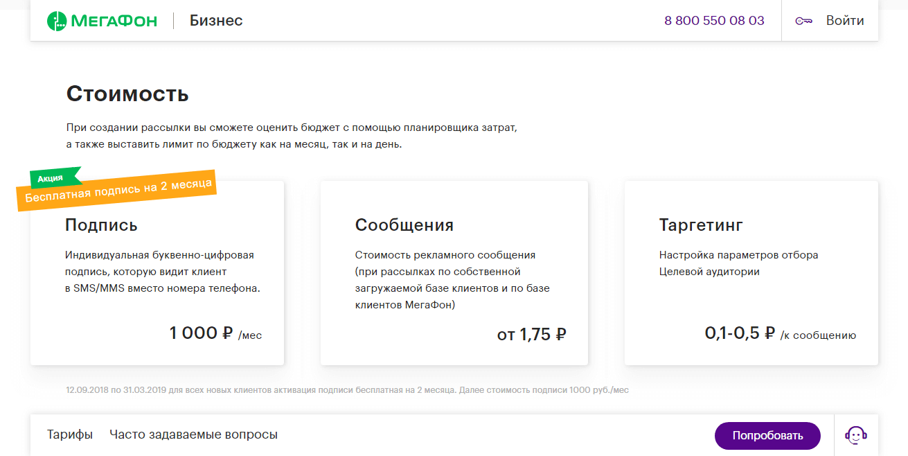Open the Бизнес section link
Viewport: 908px width, 456px height.
pos(216,21)
